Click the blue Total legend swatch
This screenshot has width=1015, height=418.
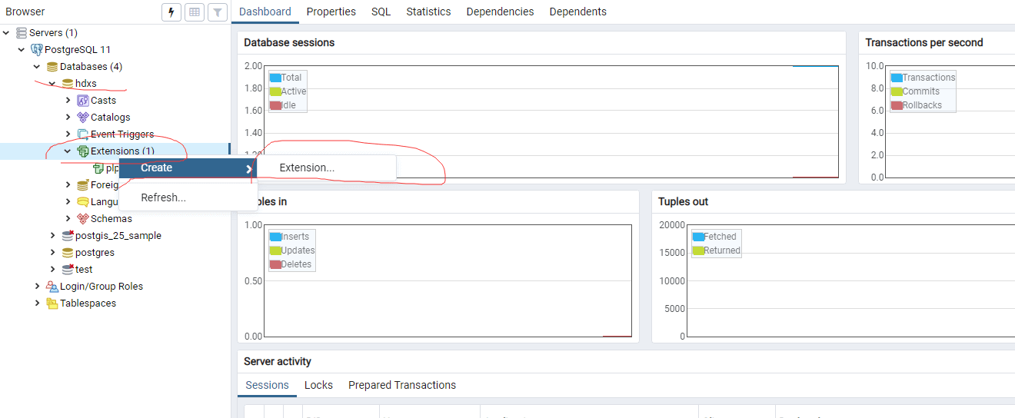[x=275, y=78]
